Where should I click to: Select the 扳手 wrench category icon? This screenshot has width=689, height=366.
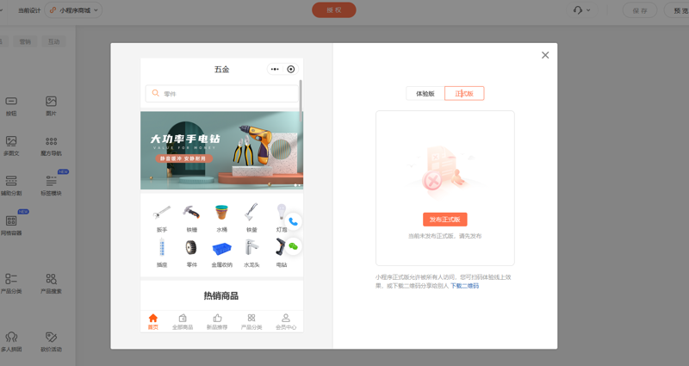point(162,212)
